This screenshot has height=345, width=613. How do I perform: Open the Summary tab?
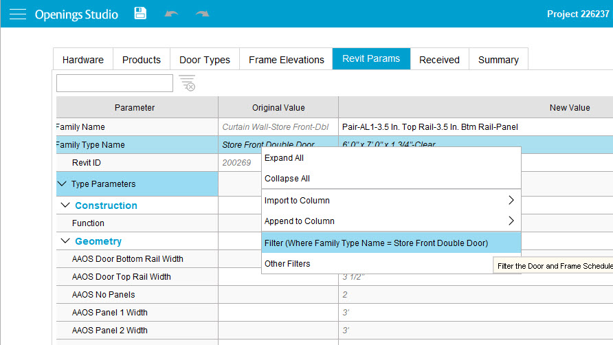[498, 60]
